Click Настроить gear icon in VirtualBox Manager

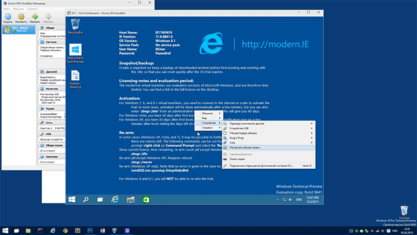tap(21, 18)
